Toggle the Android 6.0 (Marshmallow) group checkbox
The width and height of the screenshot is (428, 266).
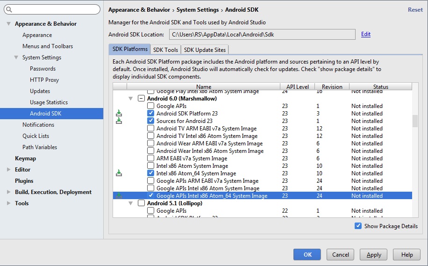(x=141, y=98)
